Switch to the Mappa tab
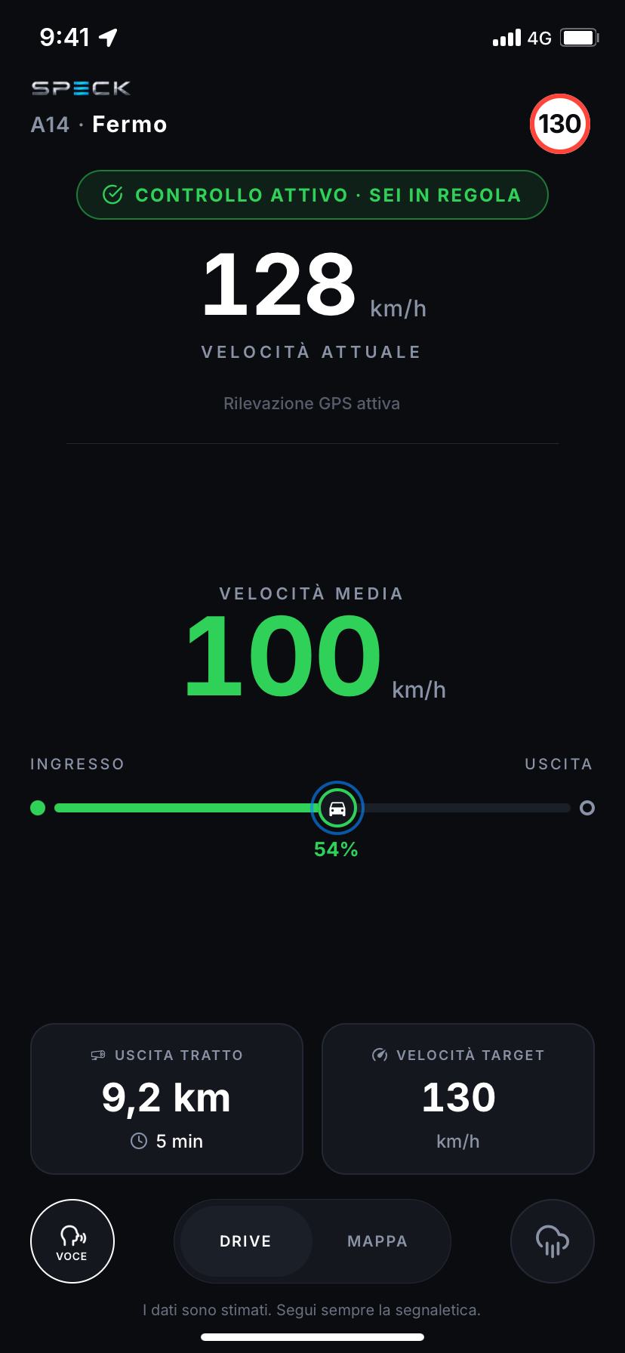This screenshot has height=1353, width=625. click(377, 1241)
